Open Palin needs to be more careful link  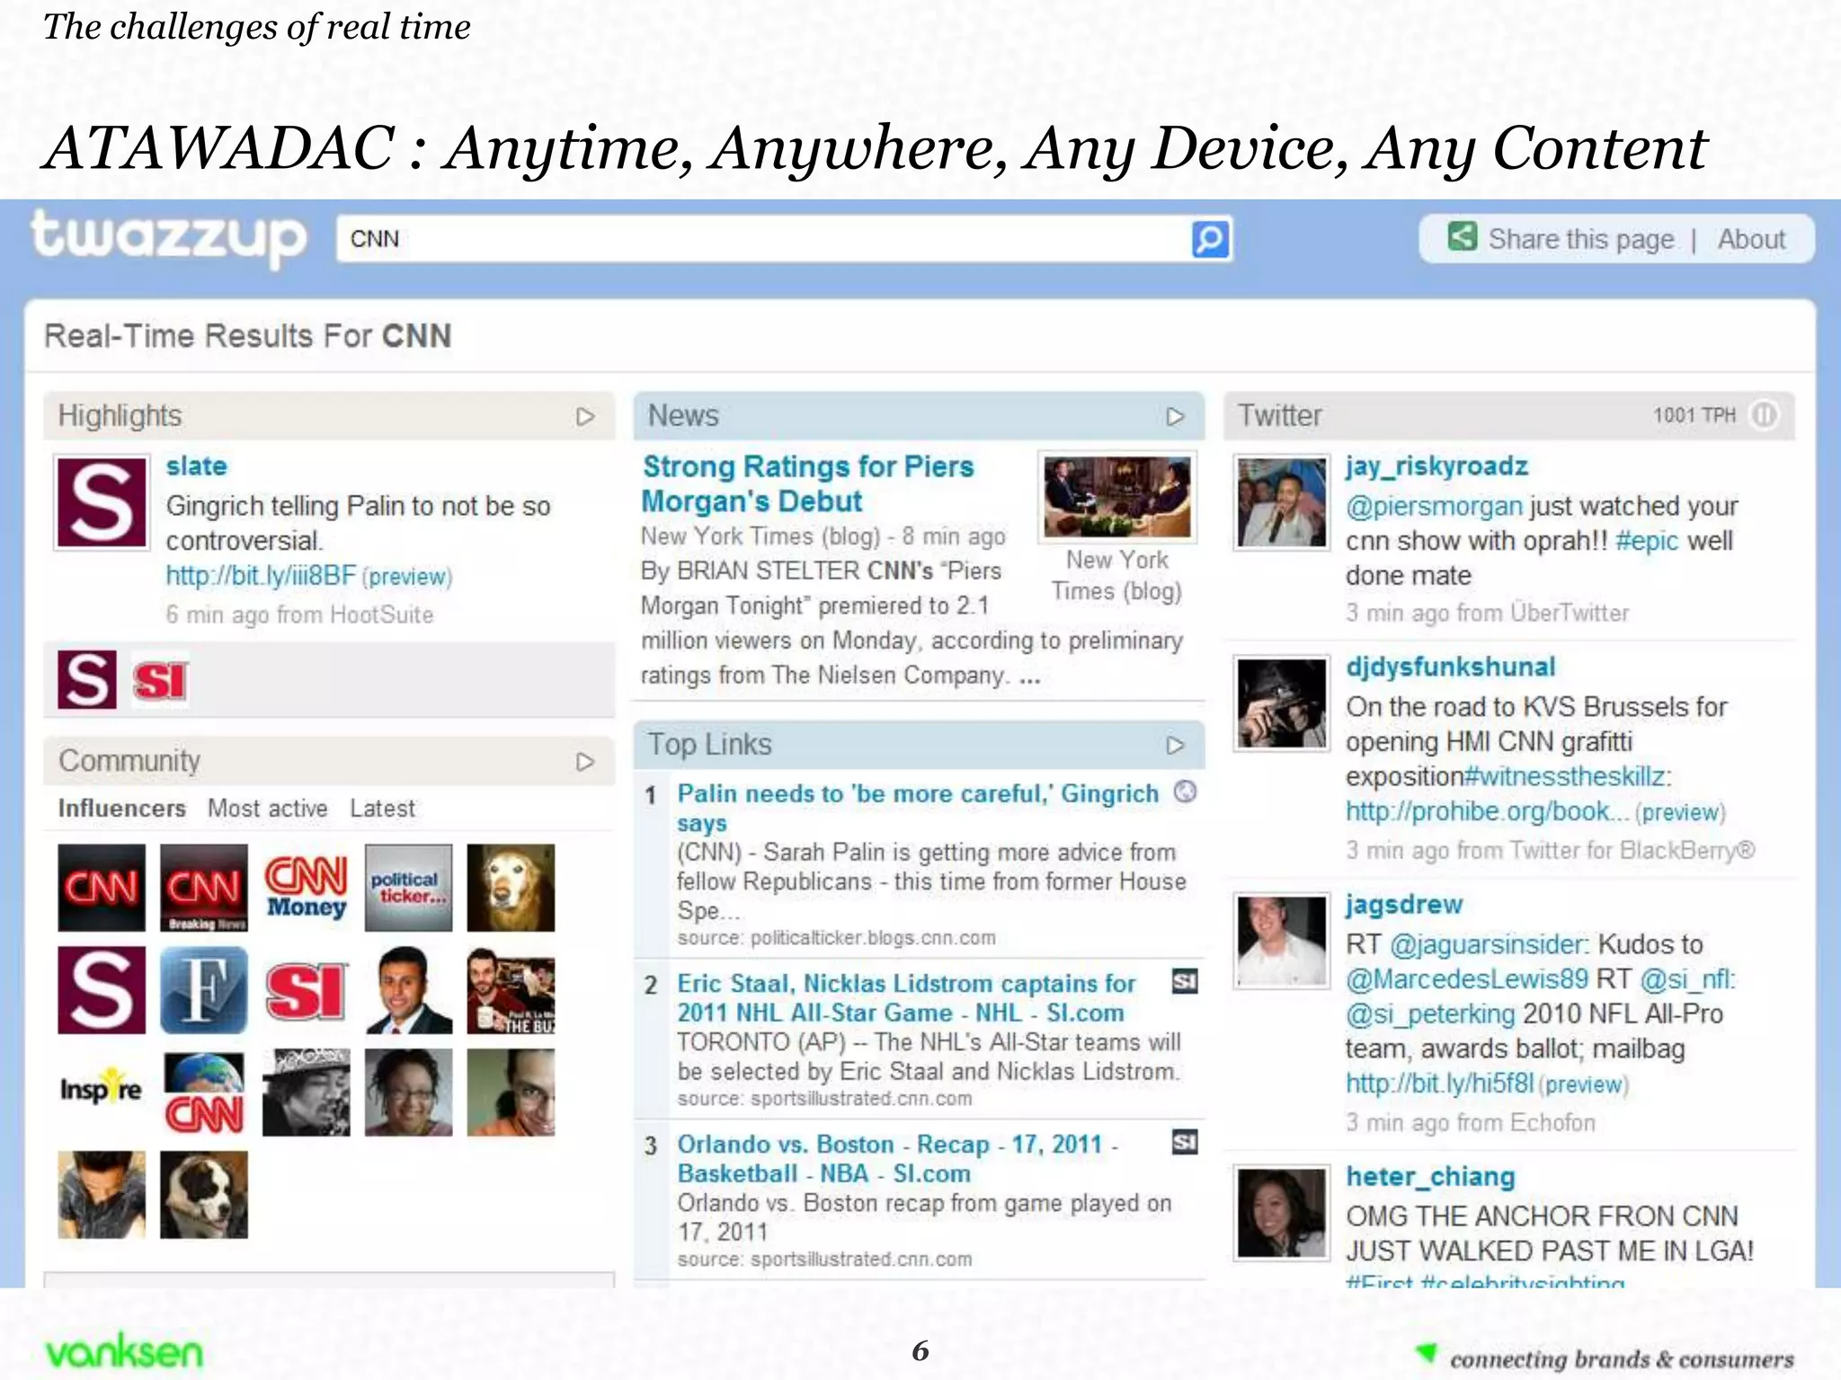[918, 808]
